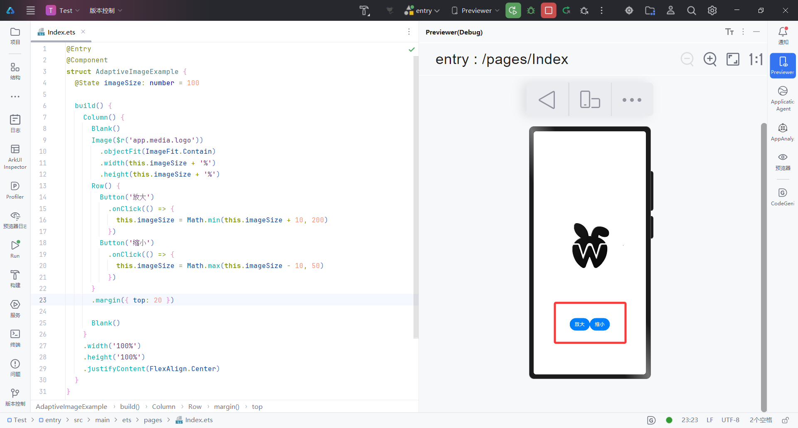This screenshot has width=798, height=428.
Task: Expand the Test project dropdown
Action: pos(63,10)
